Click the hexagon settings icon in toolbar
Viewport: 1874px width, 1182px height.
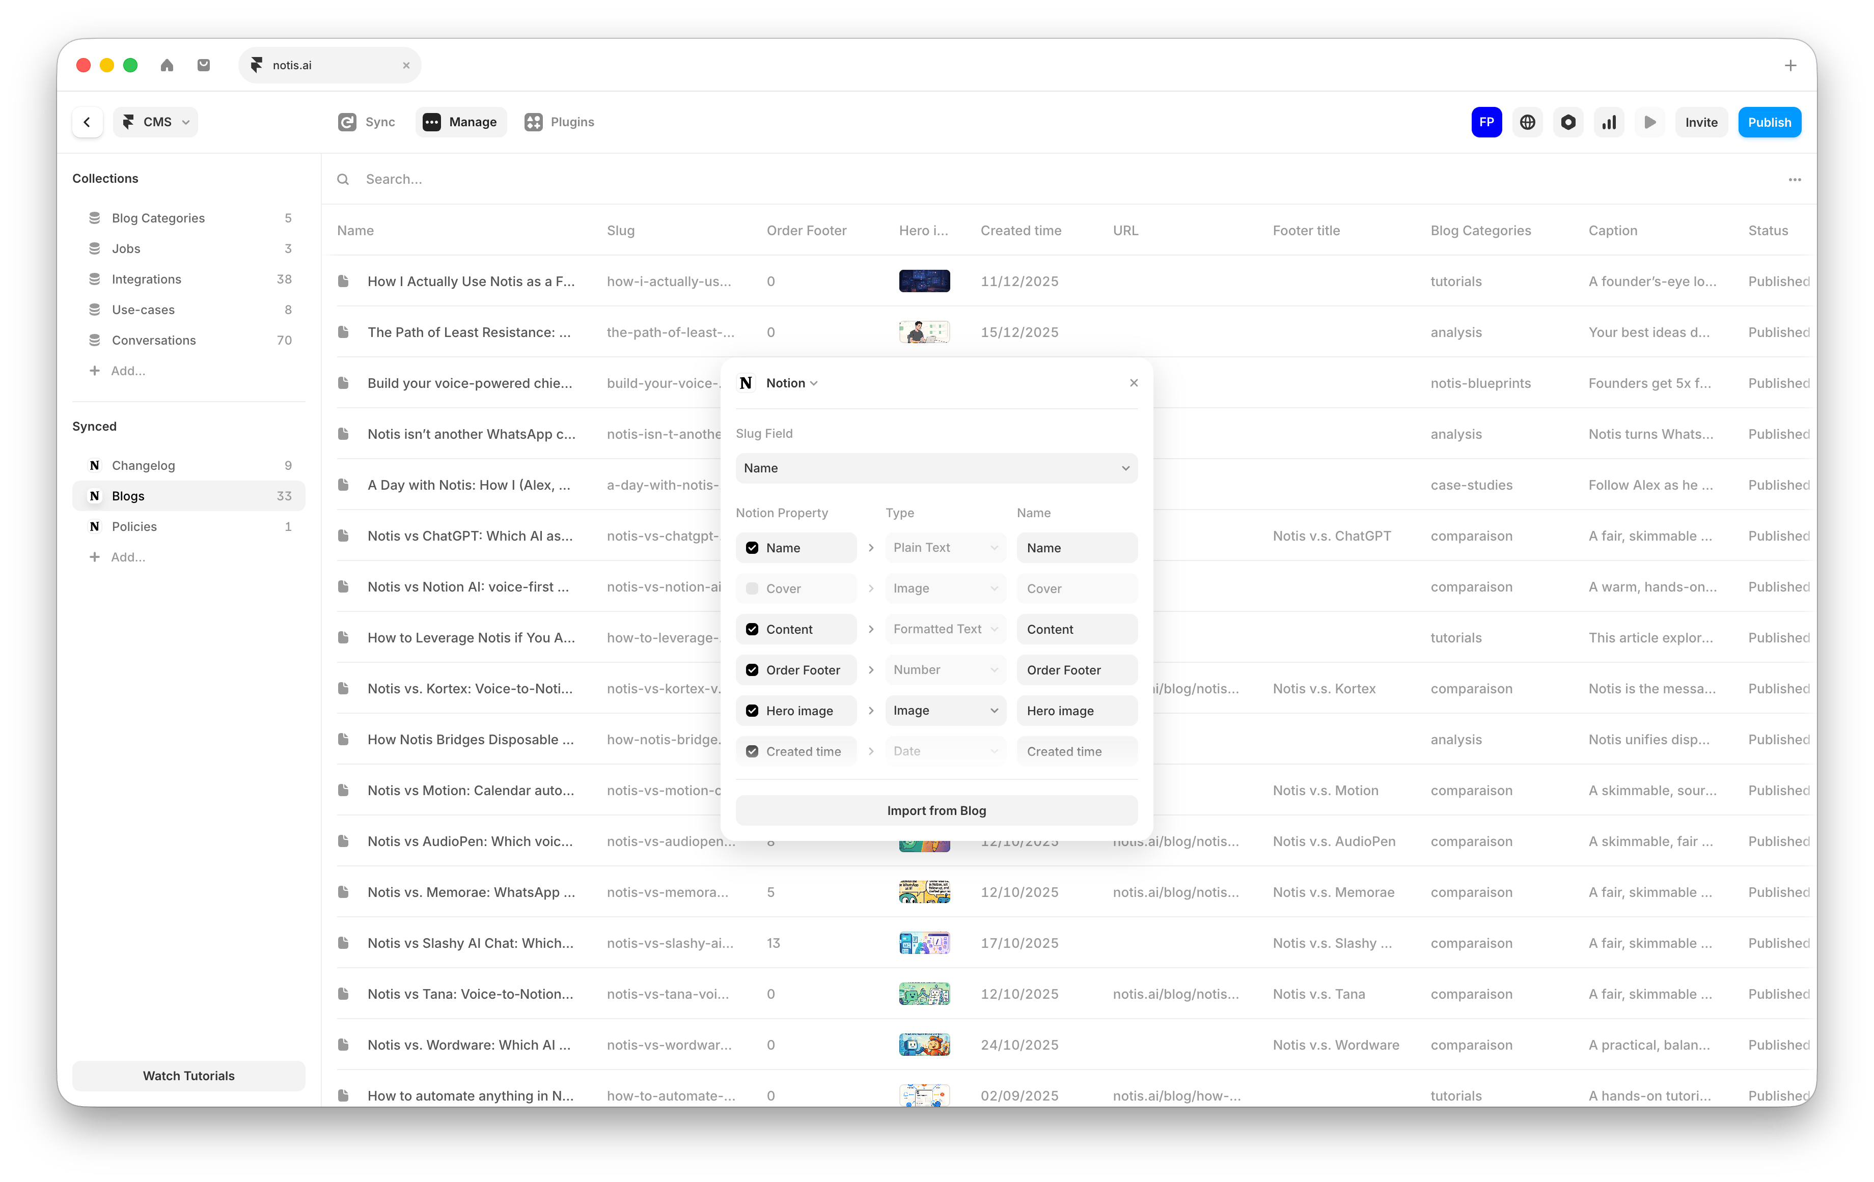(1567, 122)
